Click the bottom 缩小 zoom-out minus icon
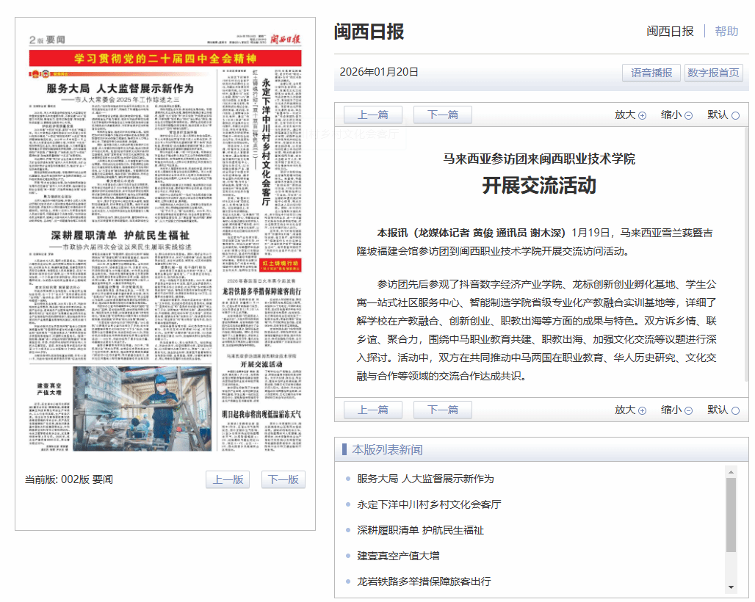The width and height of the screenshot is (755, 602). pos(688,410)
